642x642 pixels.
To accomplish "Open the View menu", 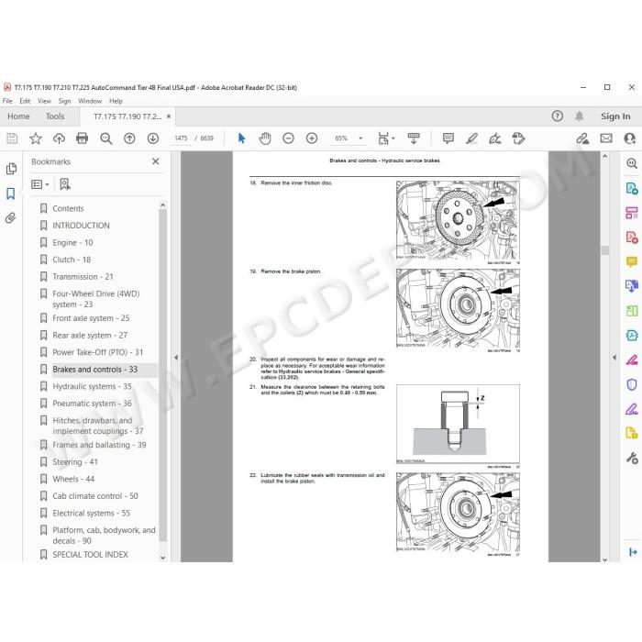I will pyautogui.click(x=44, y=101).
